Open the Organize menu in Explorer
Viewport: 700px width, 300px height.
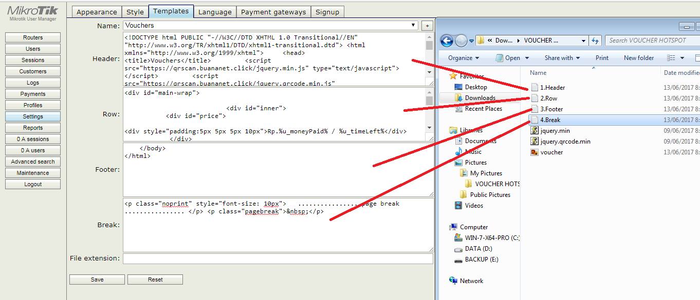tap(464, 58)
